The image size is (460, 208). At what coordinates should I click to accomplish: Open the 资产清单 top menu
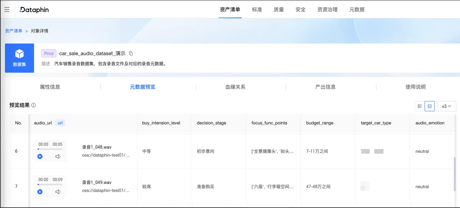[x=230, y=10]
